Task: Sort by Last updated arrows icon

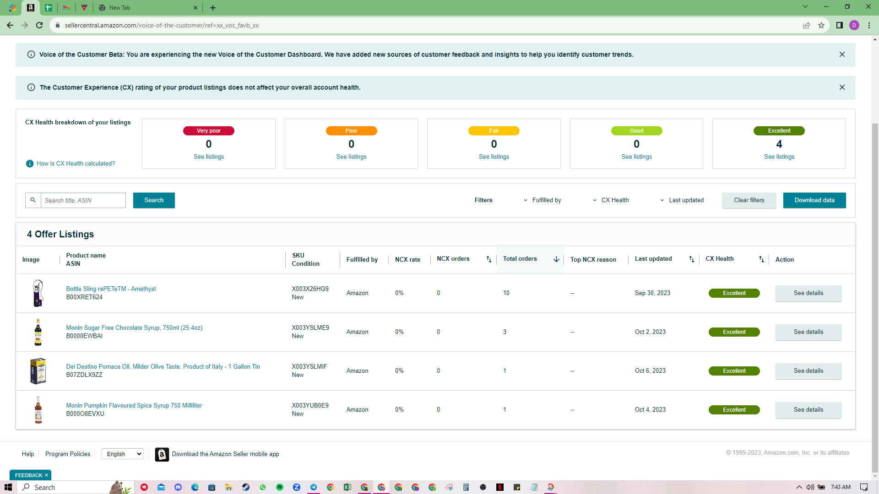Action: 692,259
